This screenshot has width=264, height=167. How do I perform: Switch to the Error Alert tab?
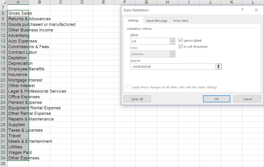181,20
